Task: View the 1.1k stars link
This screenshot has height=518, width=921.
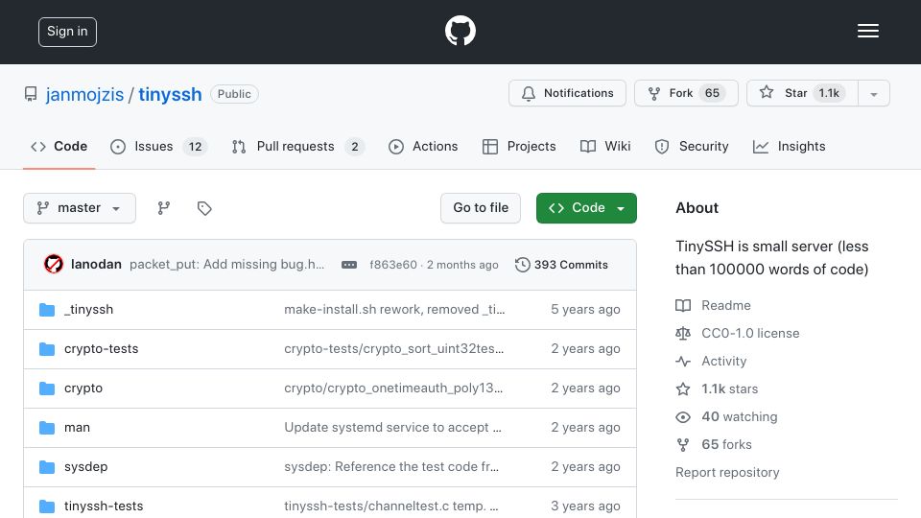Action: (717, 388)
